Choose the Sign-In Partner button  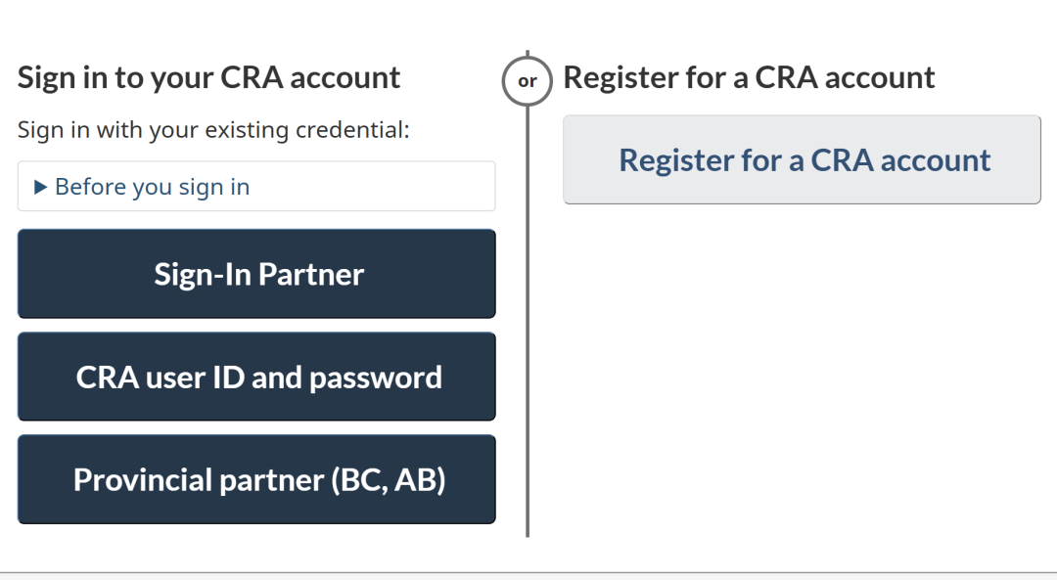point(256,274)
